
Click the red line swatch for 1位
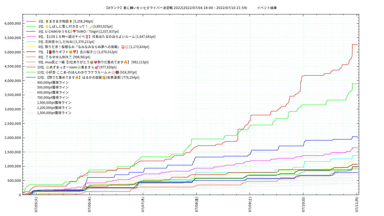click(31, 22)
